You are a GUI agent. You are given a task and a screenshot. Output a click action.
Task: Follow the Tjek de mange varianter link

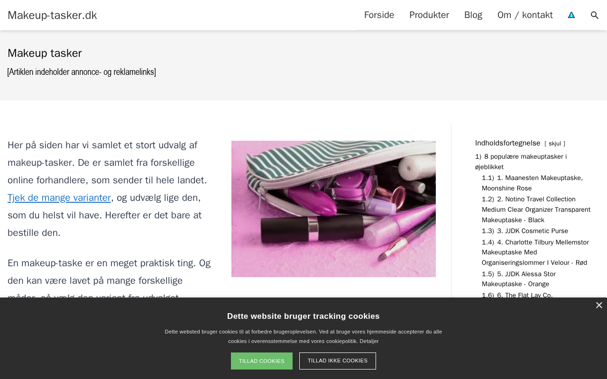59,198
